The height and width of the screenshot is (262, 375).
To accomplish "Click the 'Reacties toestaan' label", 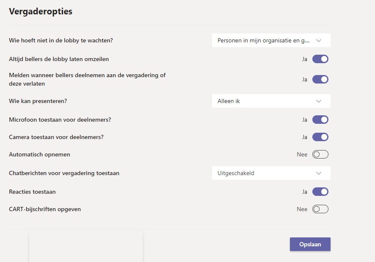I will [32, 192].
